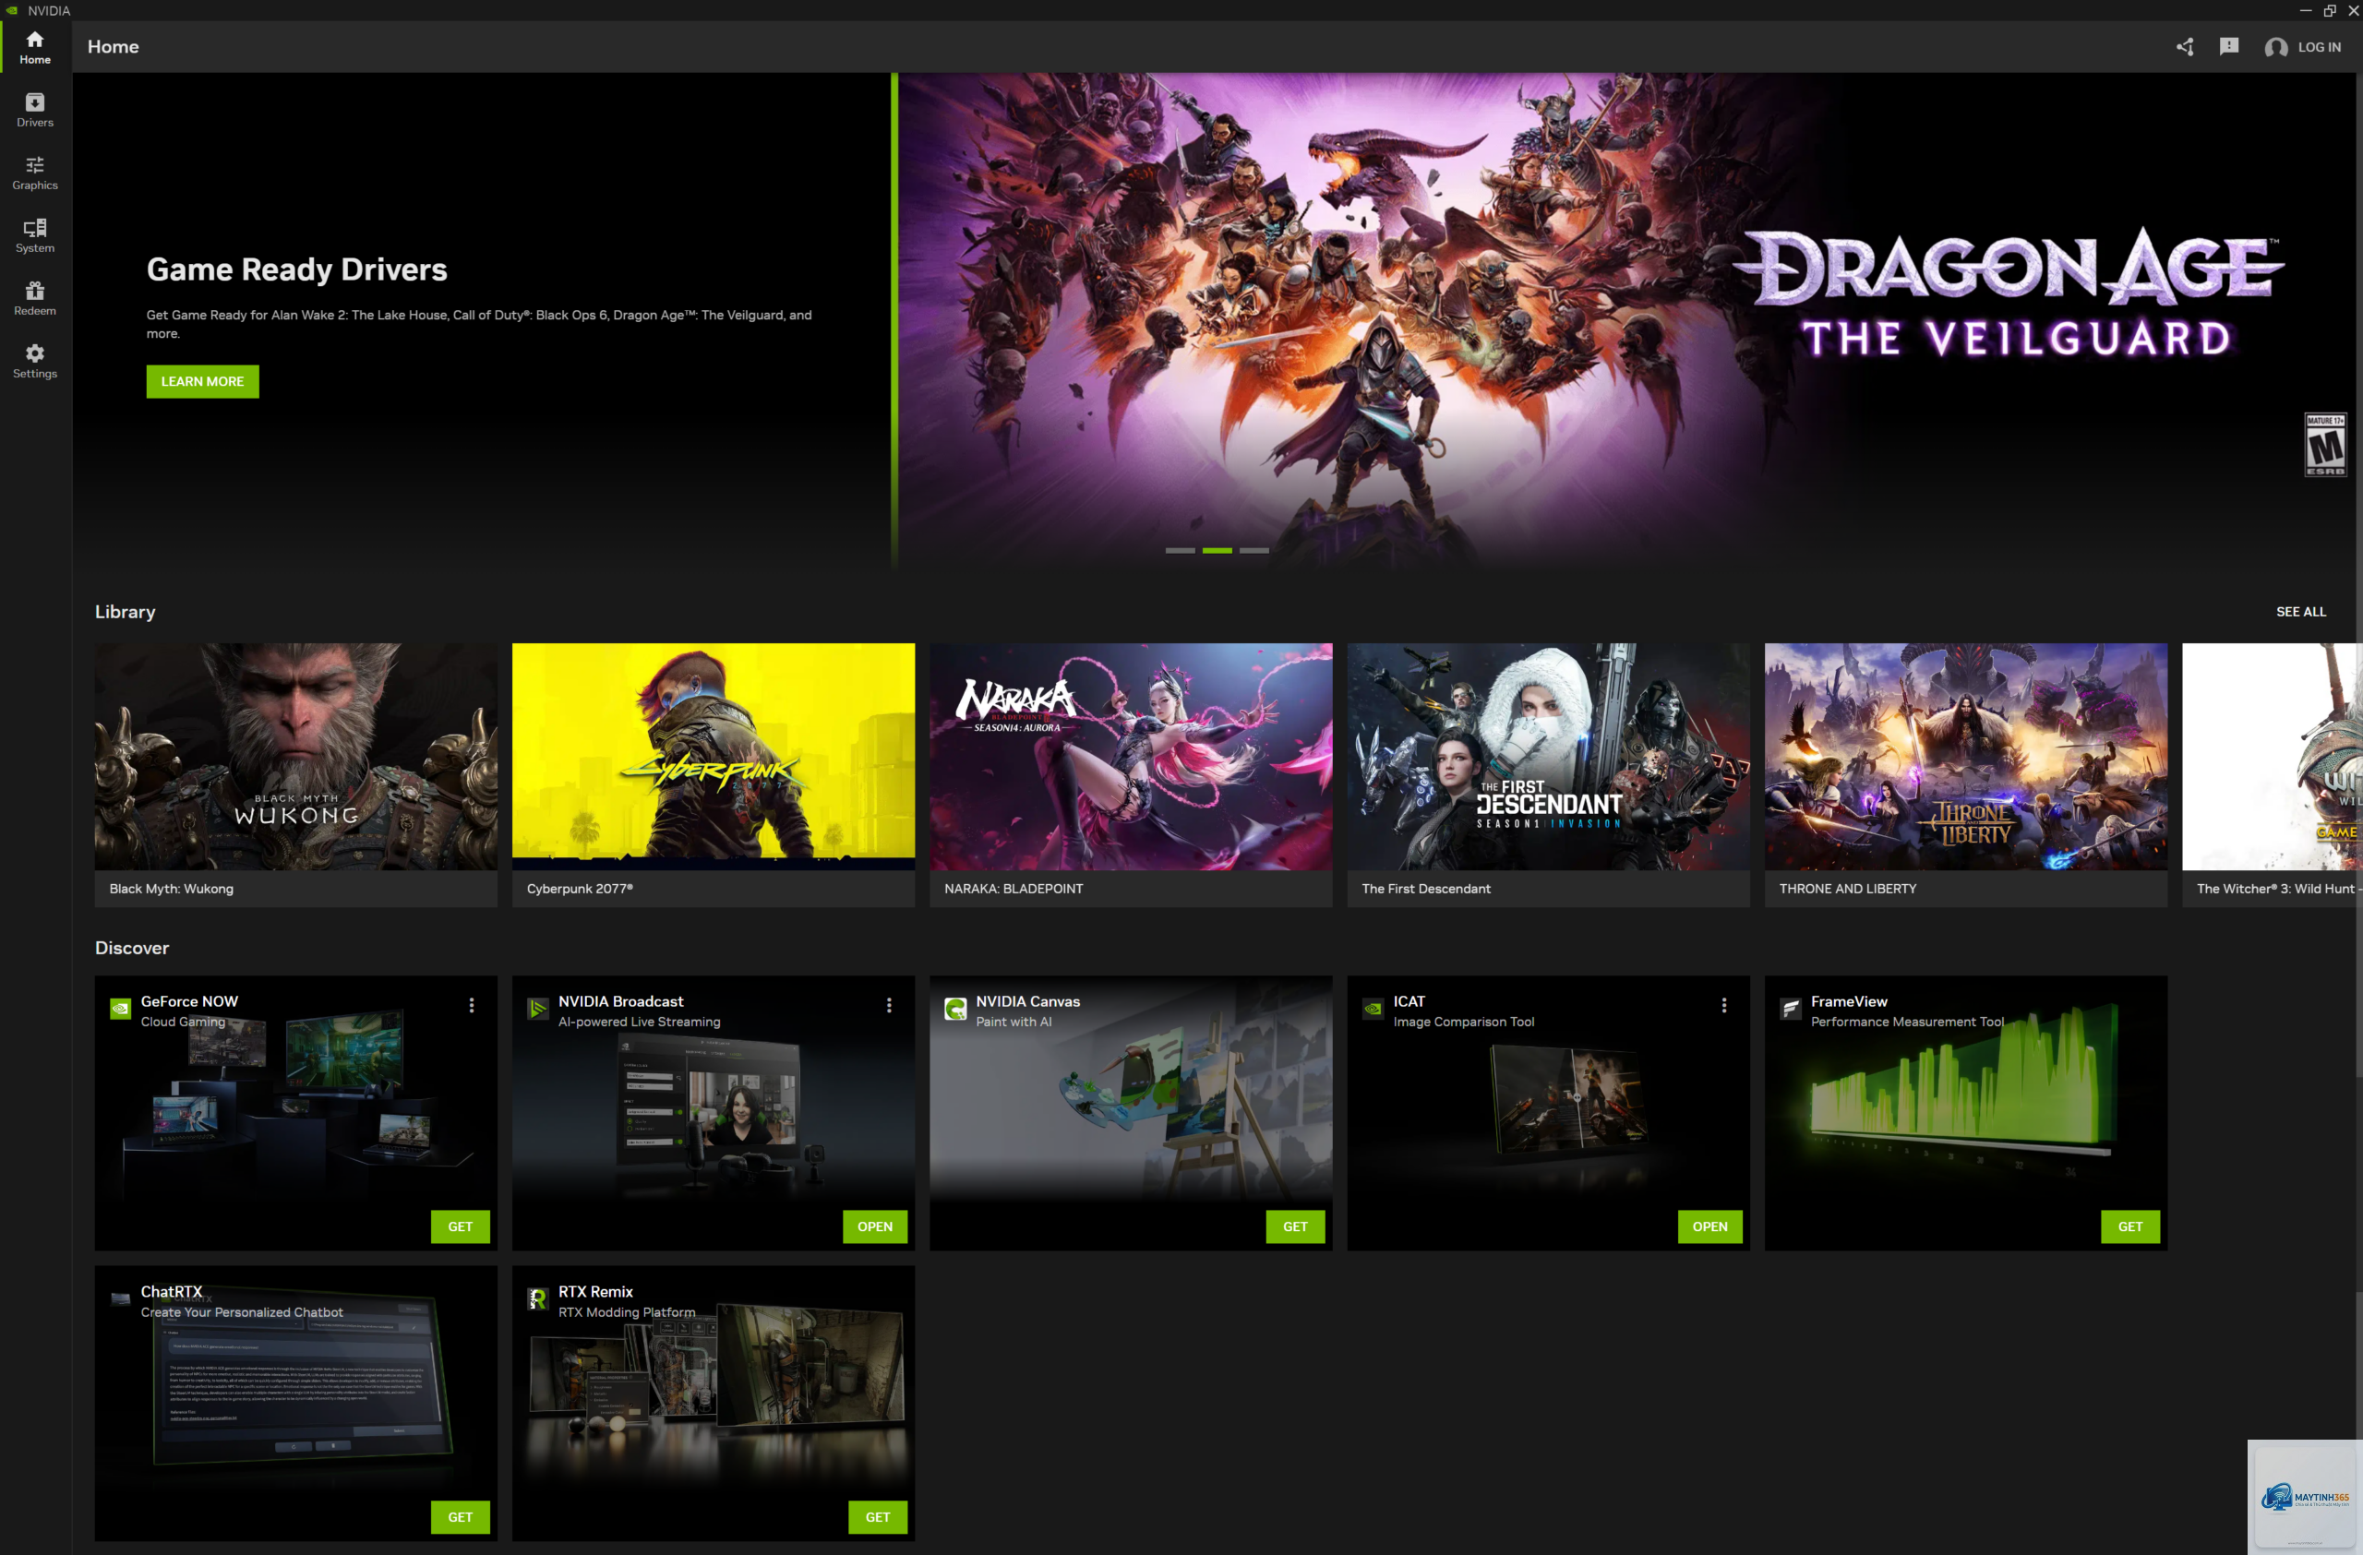
Task: Click GET on NVIDIA Canvas card
Action: (x=1295, y=1226)
